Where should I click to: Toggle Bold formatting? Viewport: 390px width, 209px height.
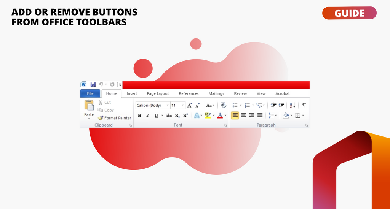coord(139,116)
